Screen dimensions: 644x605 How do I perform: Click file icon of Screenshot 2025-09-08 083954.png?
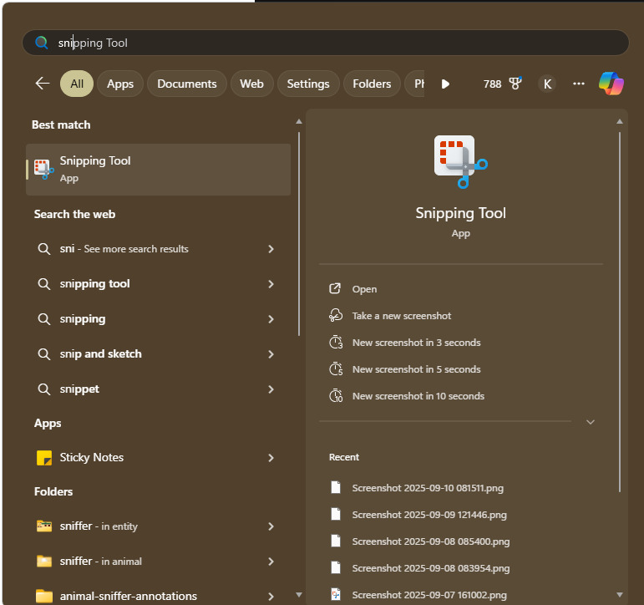click(x=336, y=567)
